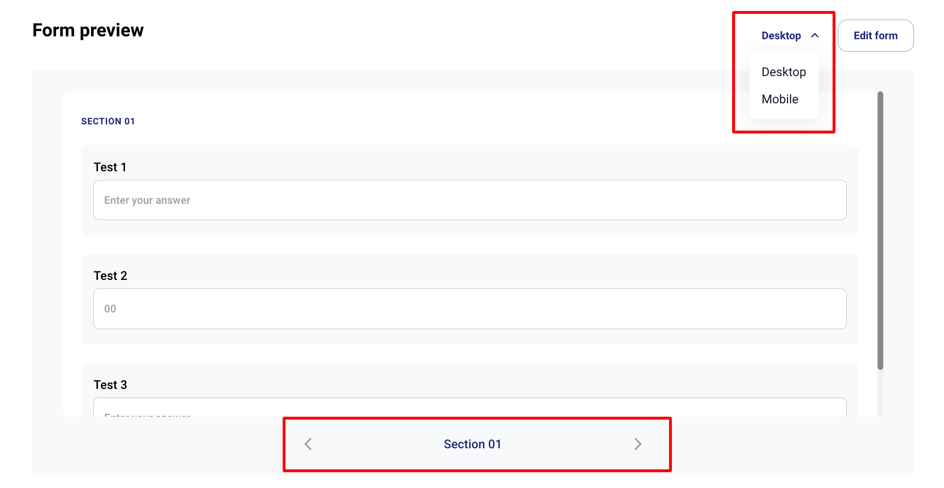944x488 pixels.
Task: Collapse the view selector chevron icon
Action: 815,35
